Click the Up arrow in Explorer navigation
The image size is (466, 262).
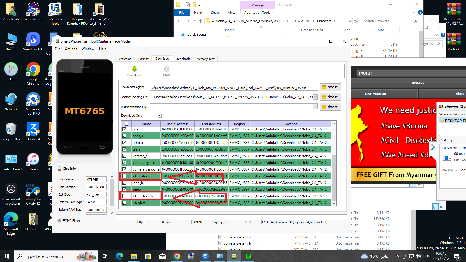pos(201,21)
